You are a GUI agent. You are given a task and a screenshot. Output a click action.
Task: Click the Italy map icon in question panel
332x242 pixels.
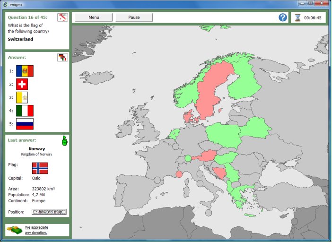pyautogui.click(x=63, y=17)
